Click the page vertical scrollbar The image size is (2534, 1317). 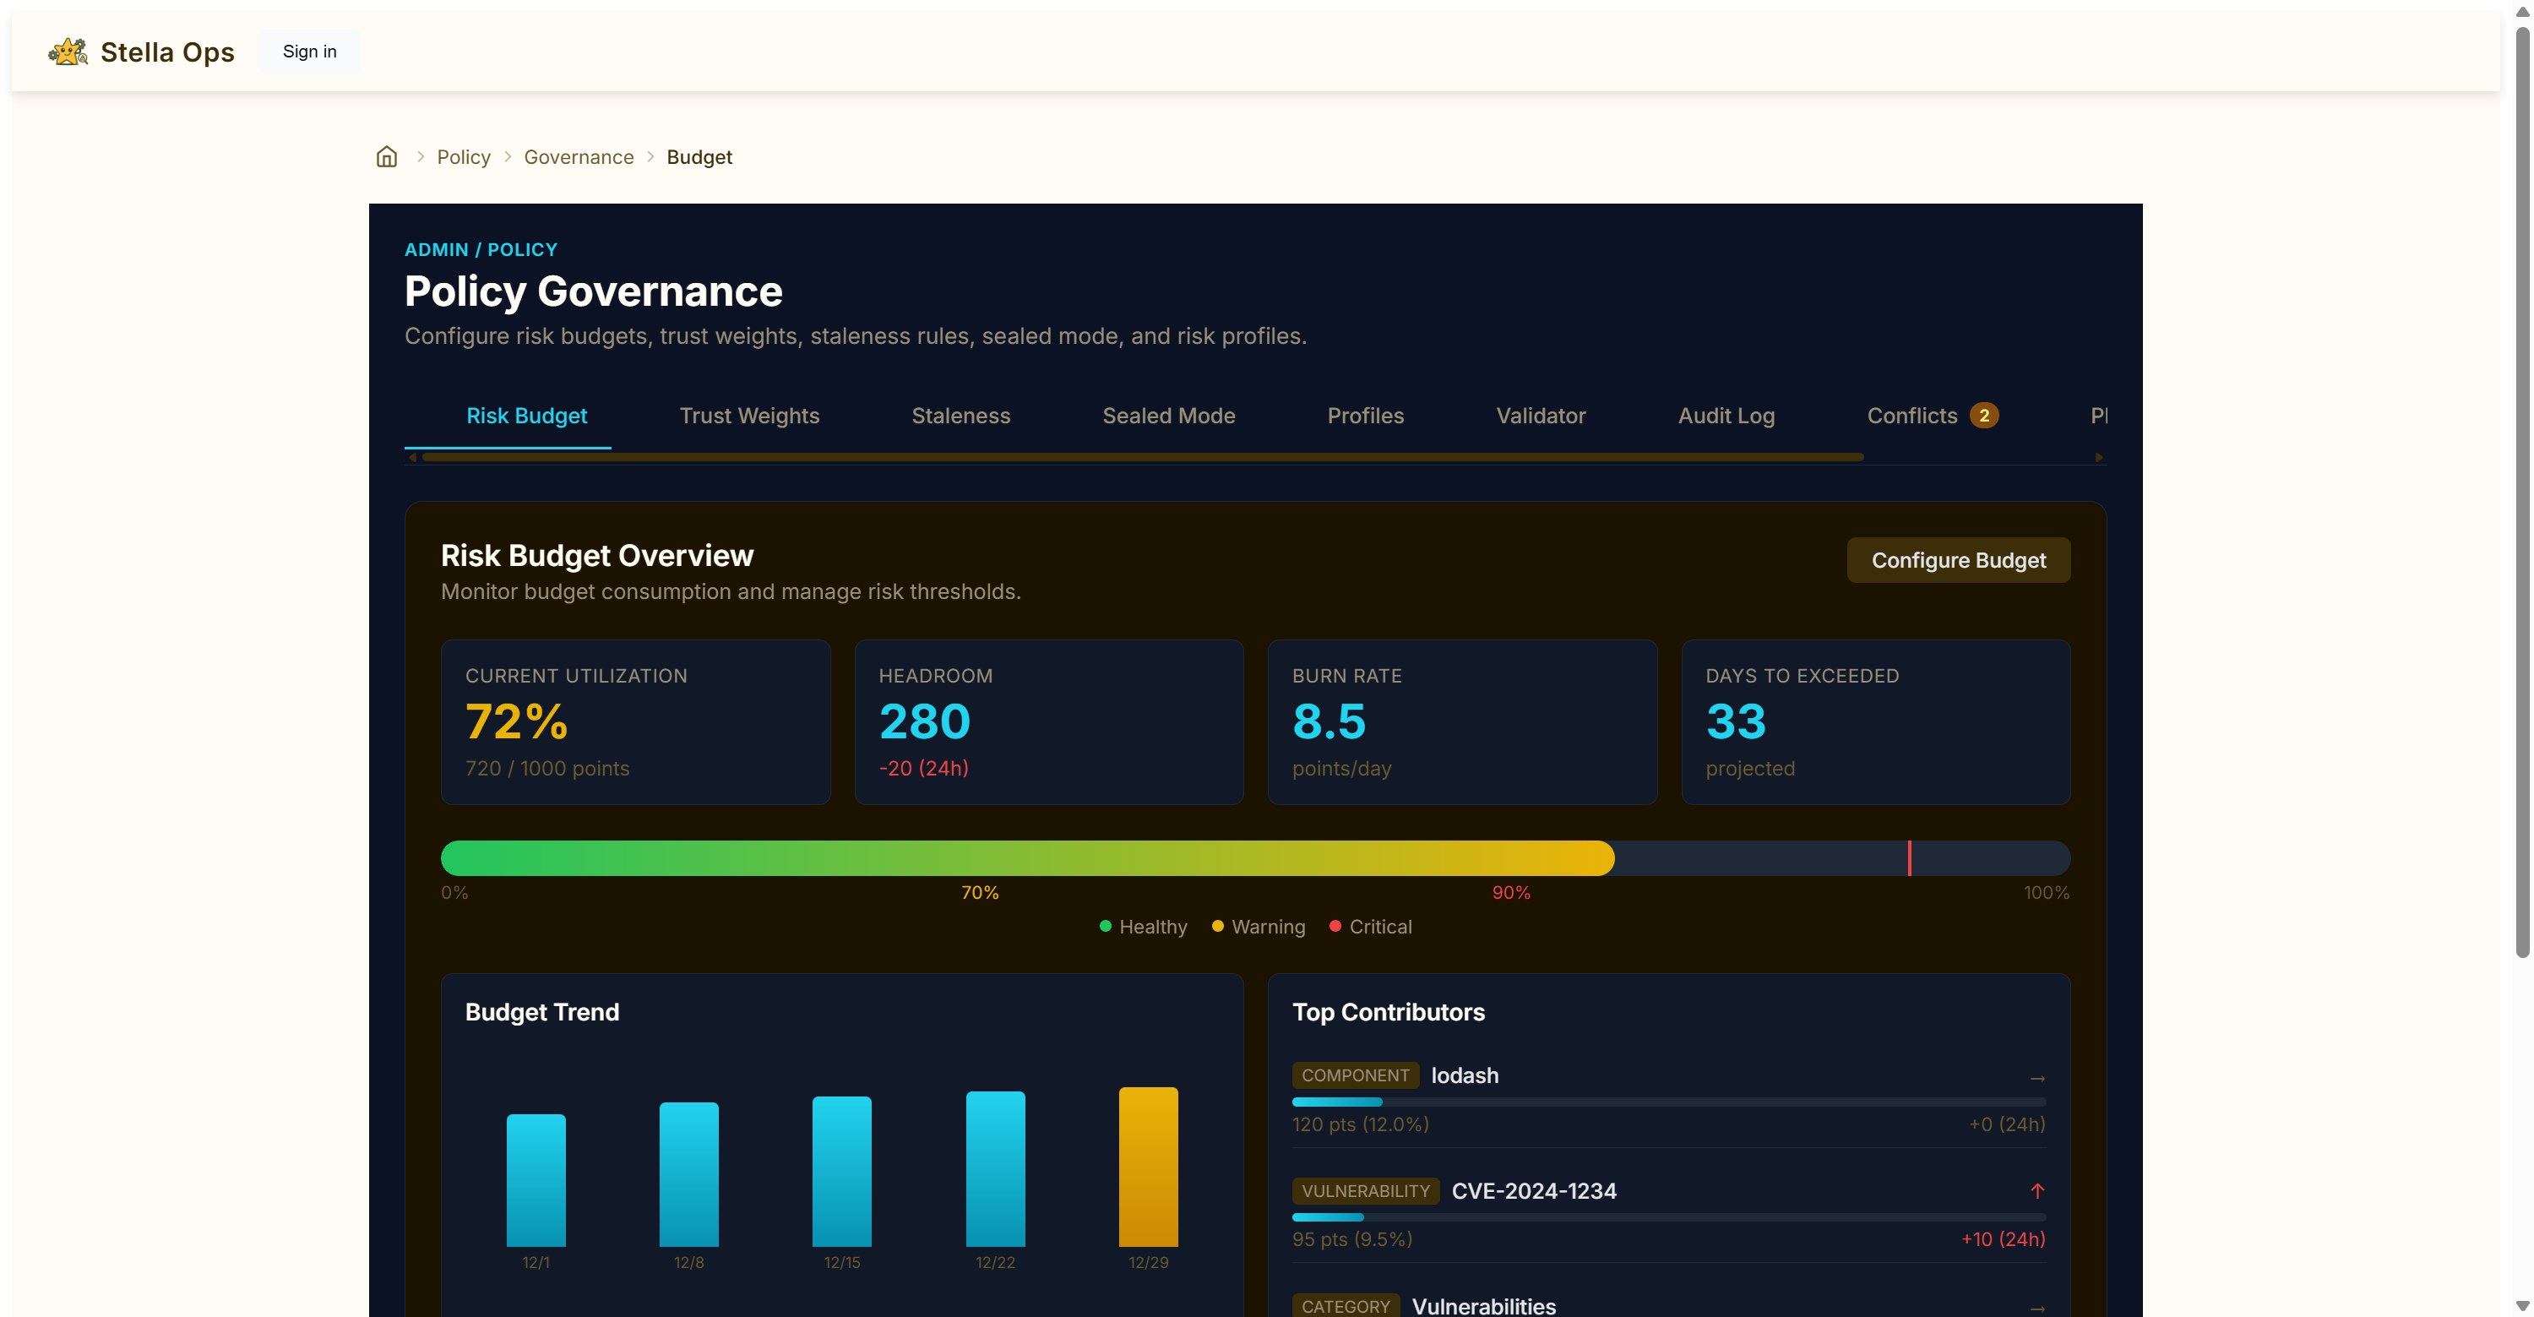coord(2521,492)
